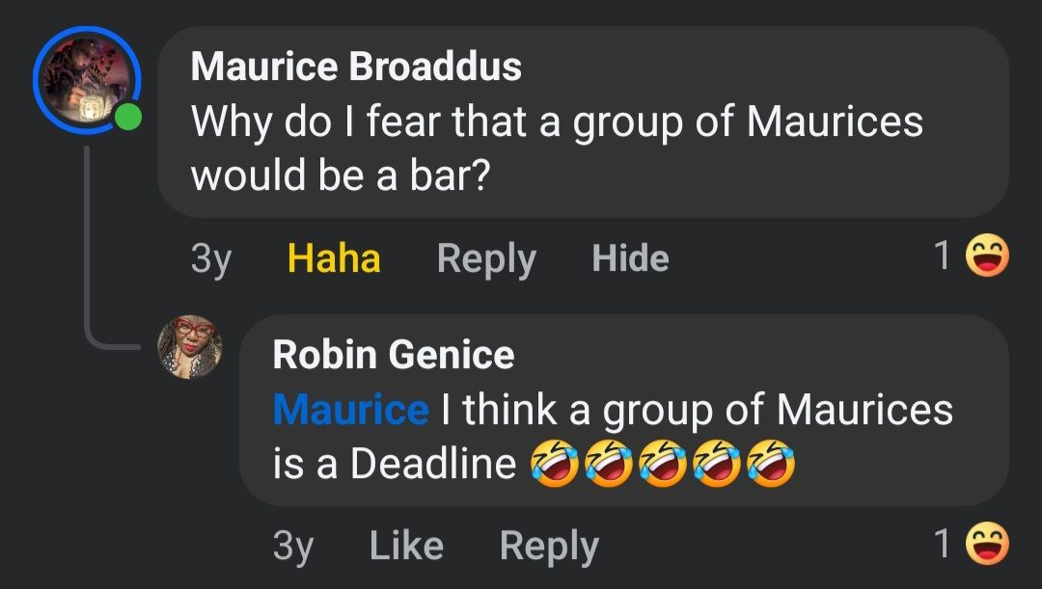Screen dimensions: 1042x589
Task: Click the 3y timestamp under Robin's reply
Action: [x=293, y=546]
